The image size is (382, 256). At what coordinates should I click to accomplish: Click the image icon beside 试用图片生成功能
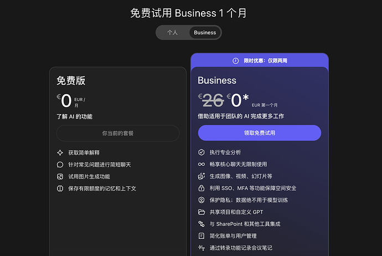pos(60,177)
